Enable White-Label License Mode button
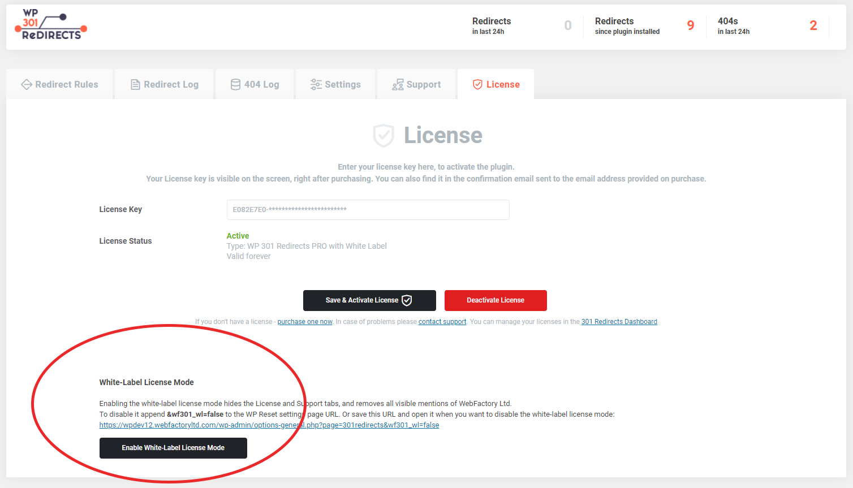Image resolution: width=853 pixels, height=488 pixels. pos(173,448)
